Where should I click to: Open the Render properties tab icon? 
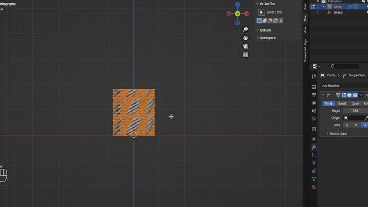pyautogui.click(x=313, y=87)
